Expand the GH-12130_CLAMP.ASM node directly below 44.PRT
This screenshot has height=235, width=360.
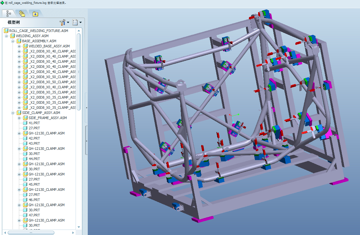19,164
